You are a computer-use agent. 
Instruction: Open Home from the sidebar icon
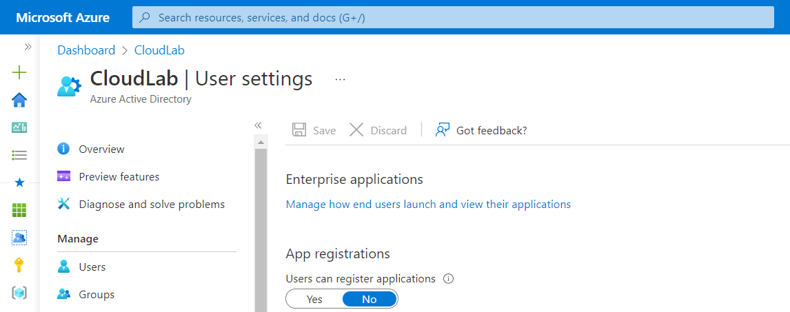click(x=19, y=100)
